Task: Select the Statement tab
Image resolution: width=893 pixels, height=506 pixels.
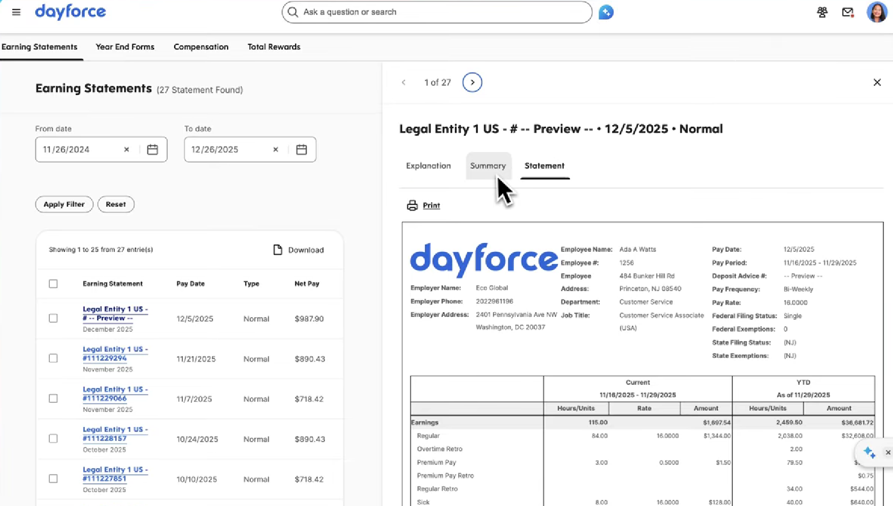Action: 544,166
